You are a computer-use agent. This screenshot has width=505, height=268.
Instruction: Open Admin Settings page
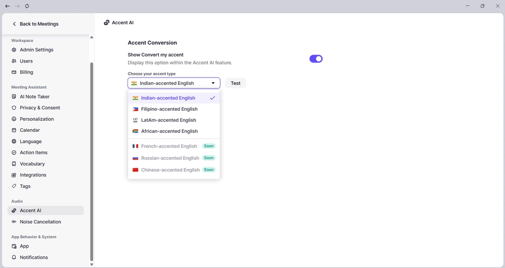click(x=46, y=50)
